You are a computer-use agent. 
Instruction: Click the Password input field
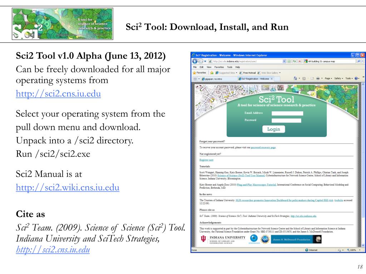tap(286, 121)
